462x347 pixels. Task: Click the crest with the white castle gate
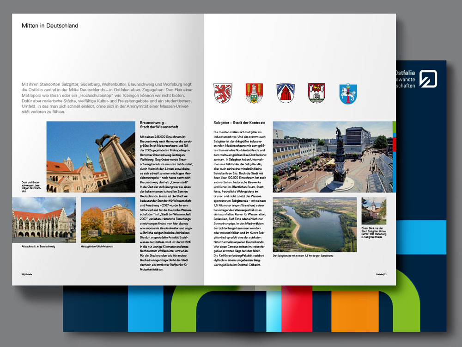[316, 93]
